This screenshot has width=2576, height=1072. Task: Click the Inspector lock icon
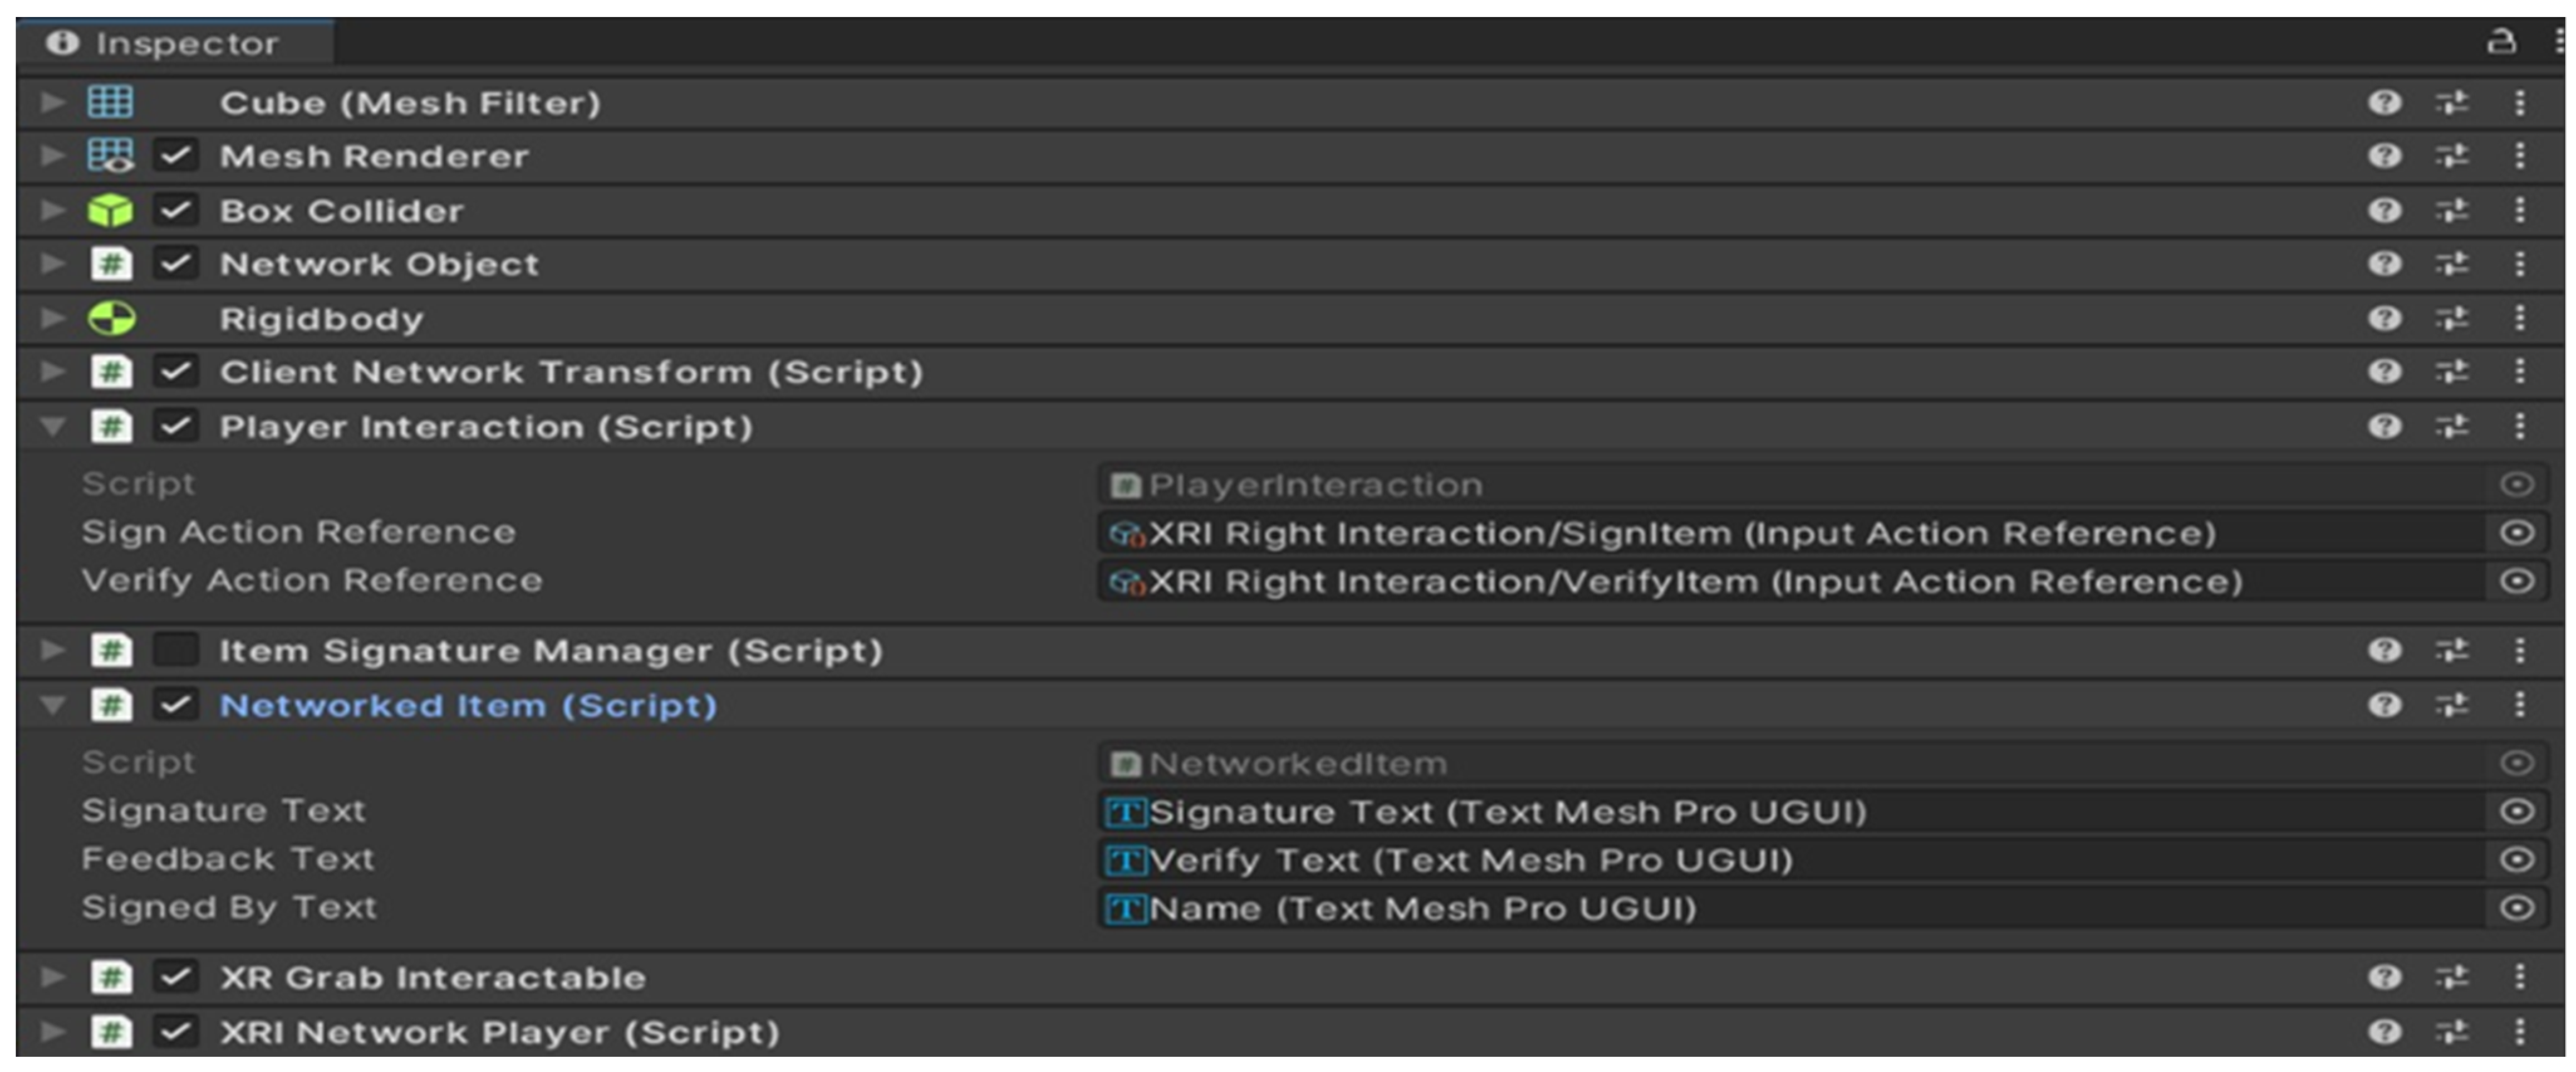tap(2502, 42)
